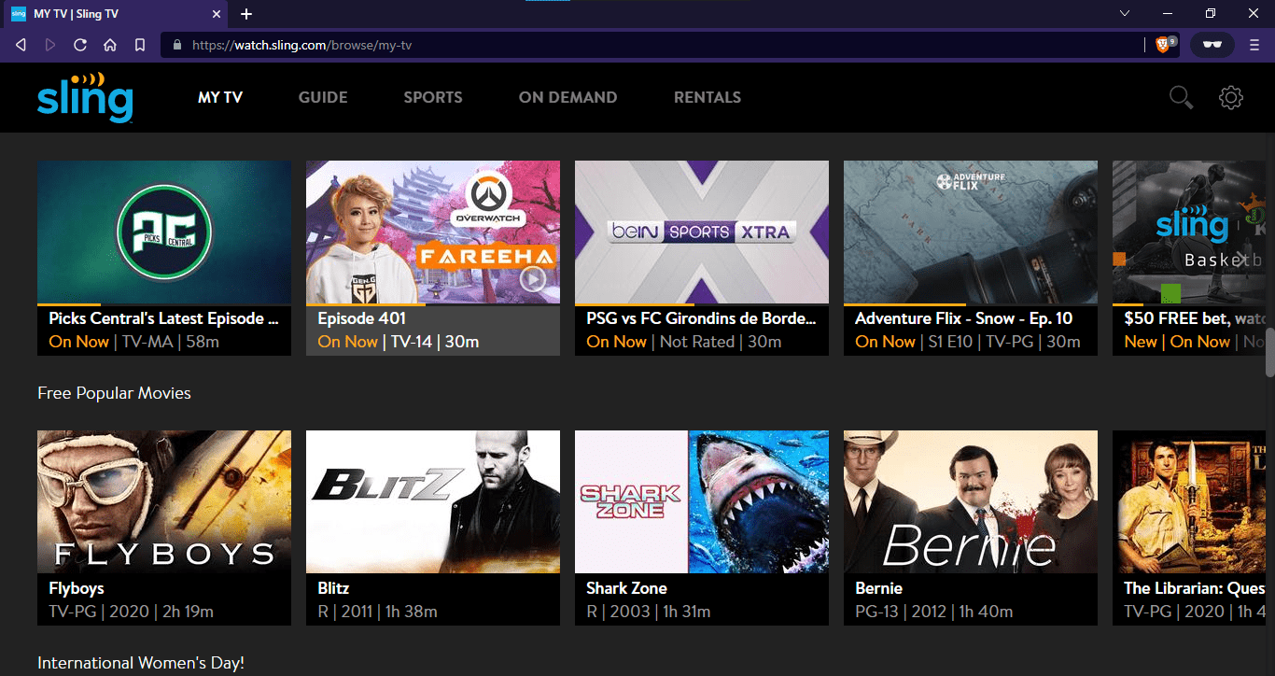Click the 'Bernie' title text
This screenshot has height=676, width=1275.
pos(879,588)
